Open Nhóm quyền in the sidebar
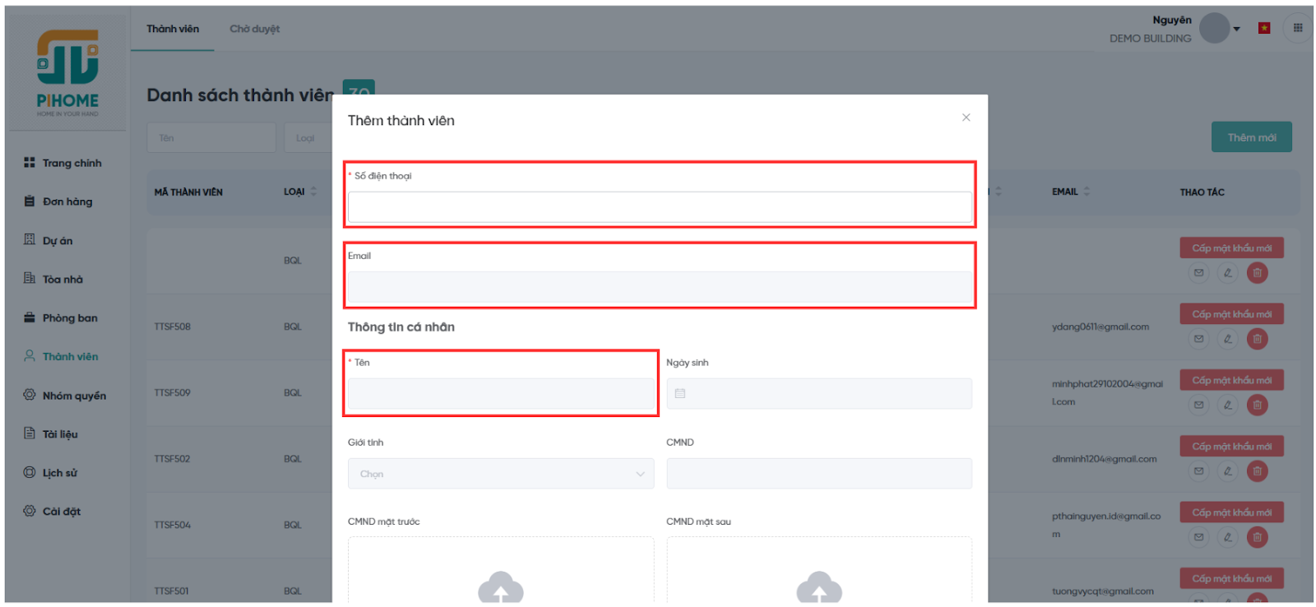Screen dimensions: 1316x607 pos(74,396)
